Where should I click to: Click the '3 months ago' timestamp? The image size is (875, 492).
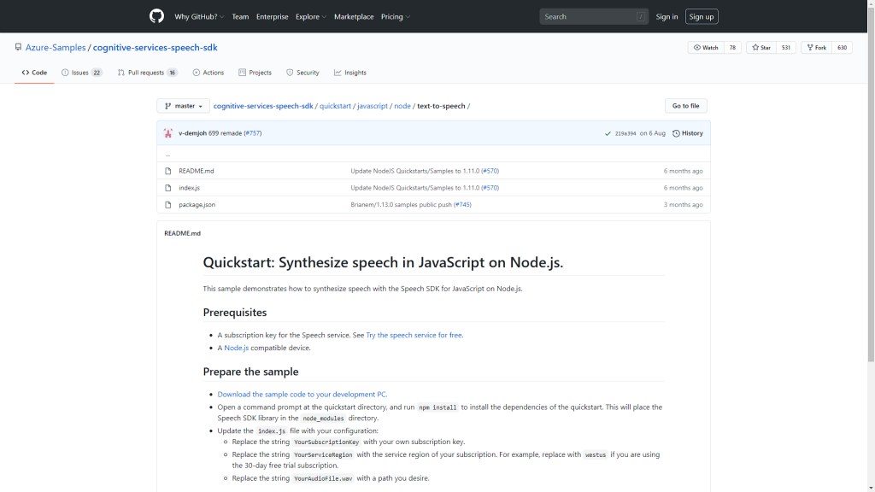pos(683,205)
